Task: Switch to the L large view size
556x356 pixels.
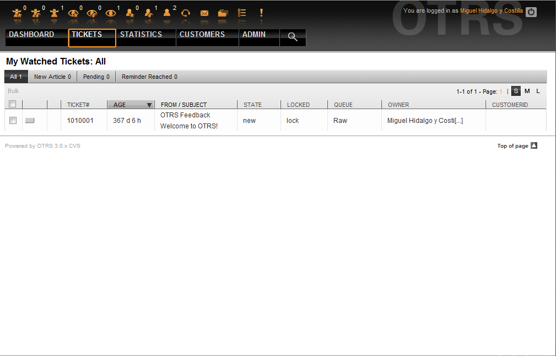Action: click(x=538, y=91)
